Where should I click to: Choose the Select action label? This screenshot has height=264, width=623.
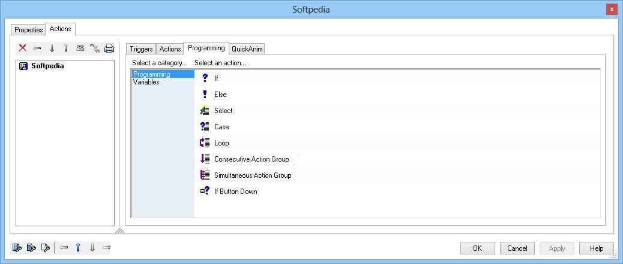tap(223, 111)
